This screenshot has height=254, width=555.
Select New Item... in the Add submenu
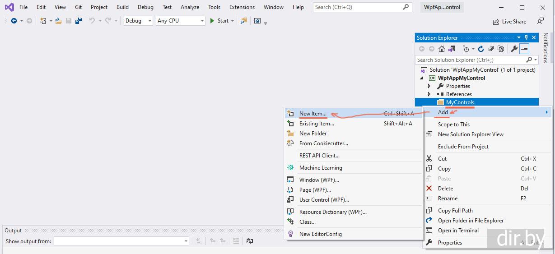pos(312,114)
